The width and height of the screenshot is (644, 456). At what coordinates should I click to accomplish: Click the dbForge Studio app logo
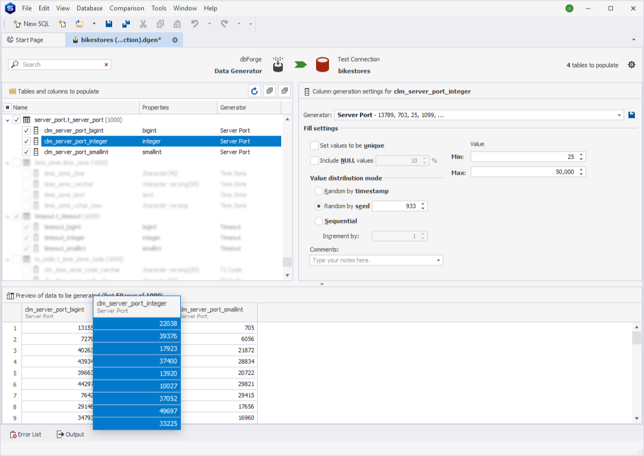[9, 8]
